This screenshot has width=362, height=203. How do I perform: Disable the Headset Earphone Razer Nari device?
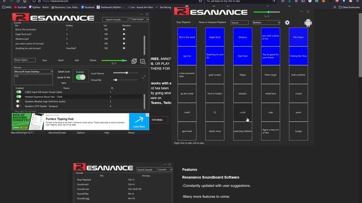pyautogui.click(x=19, y=96)
